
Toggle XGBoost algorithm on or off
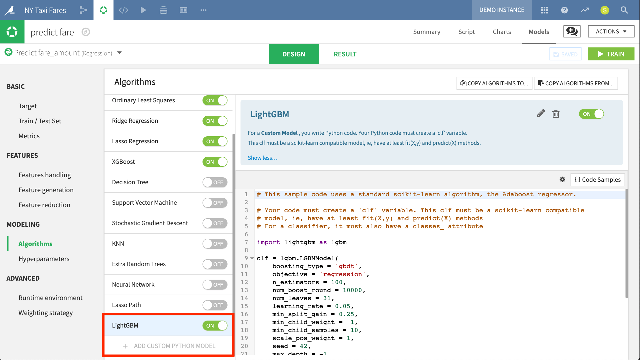215,162
